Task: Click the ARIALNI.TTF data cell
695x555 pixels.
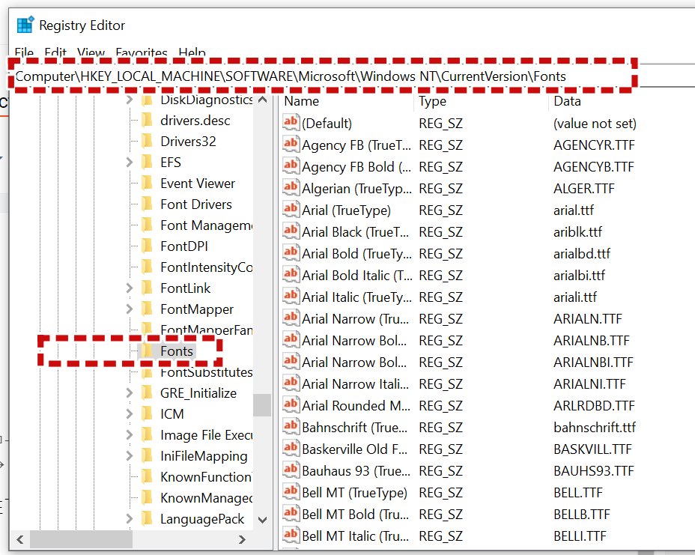Action: tap(589, 384)
